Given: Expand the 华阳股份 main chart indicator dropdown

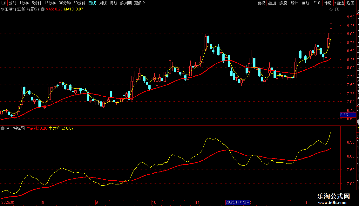Looking at the screenshot, I should [43, 10].
